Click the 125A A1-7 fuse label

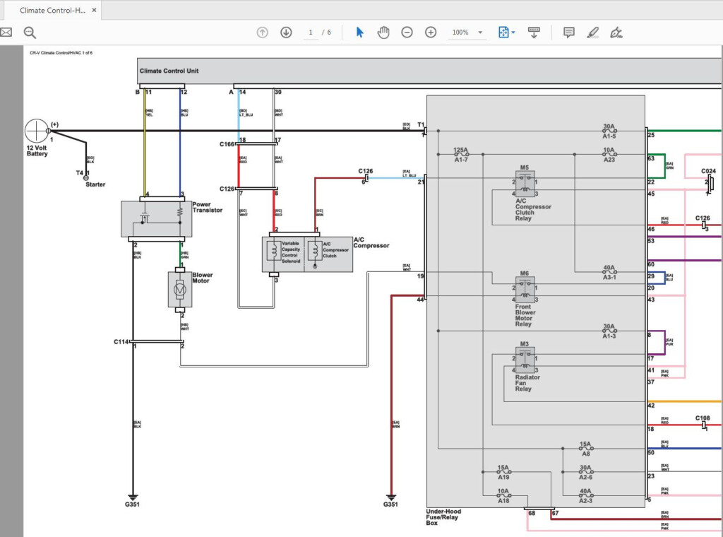tap(460, 155)
